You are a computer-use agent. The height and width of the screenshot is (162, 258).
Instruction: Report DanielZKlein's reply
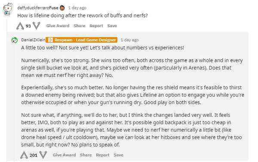(x=102, y=155)
